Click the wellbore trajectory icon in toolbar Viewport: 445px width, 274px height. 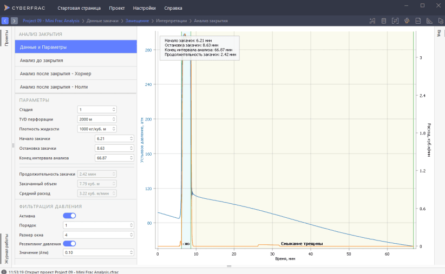tap(372, 21)
